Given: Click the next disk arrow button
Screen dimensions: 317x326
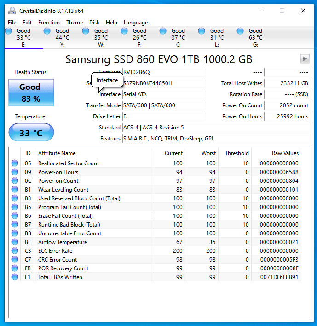Looking at the screenshot, I should 305,58.
